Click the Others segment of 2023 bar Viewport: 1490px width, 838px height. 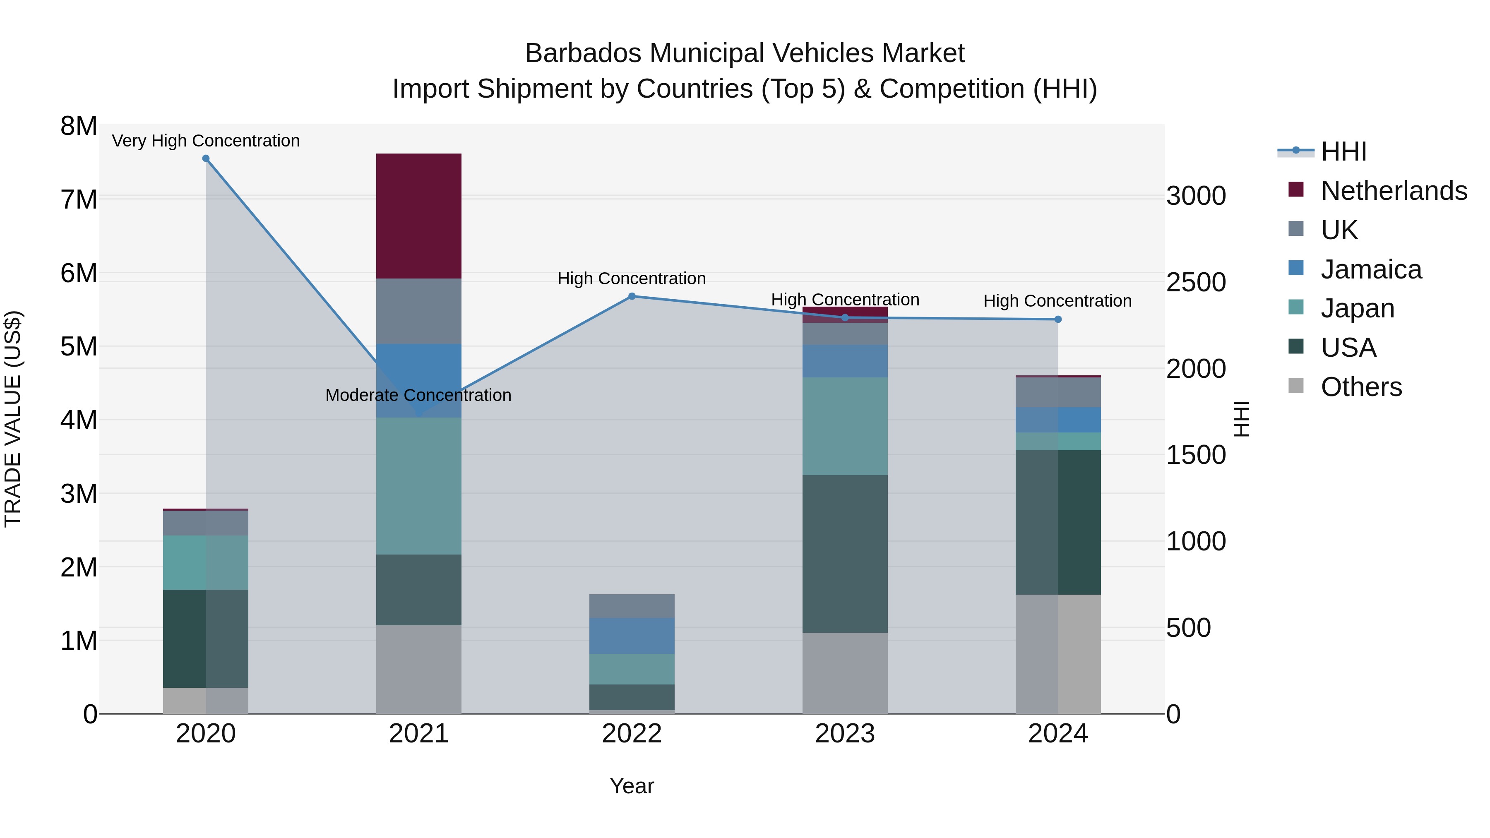(x=844, y=673)
